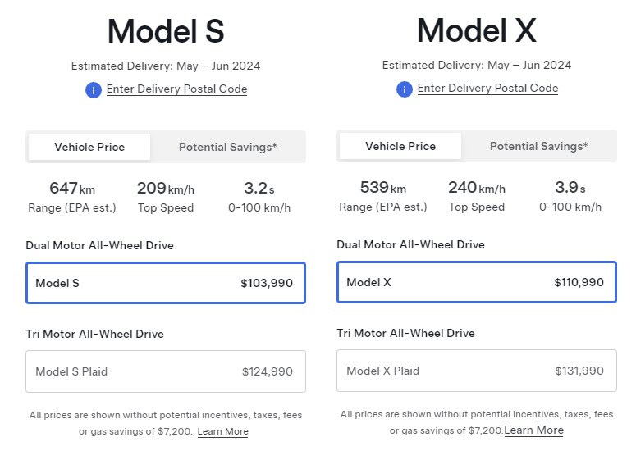The width and height of the screenshot is (636, 451).
Task: Select the Model S $103,990 trim option
Action: pos(166,283)
